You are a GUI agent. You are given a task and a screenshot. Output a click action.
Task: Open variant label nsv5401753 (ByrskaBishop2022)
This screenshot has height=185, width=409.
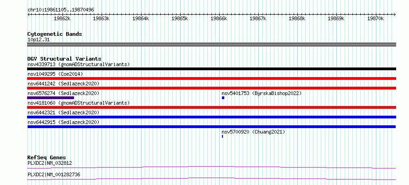coord(261,93)
